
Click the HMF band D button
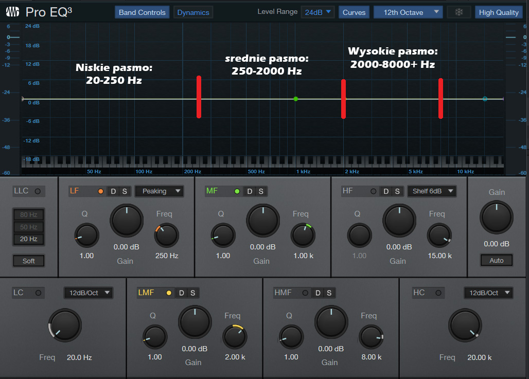tap(318, 293)
